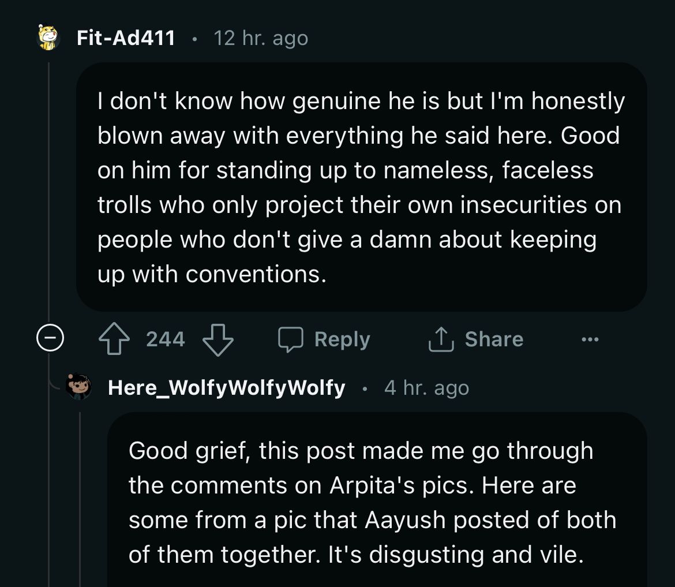Visit the Here_WolfyWolfyWolfy username profile

(226, 388)
